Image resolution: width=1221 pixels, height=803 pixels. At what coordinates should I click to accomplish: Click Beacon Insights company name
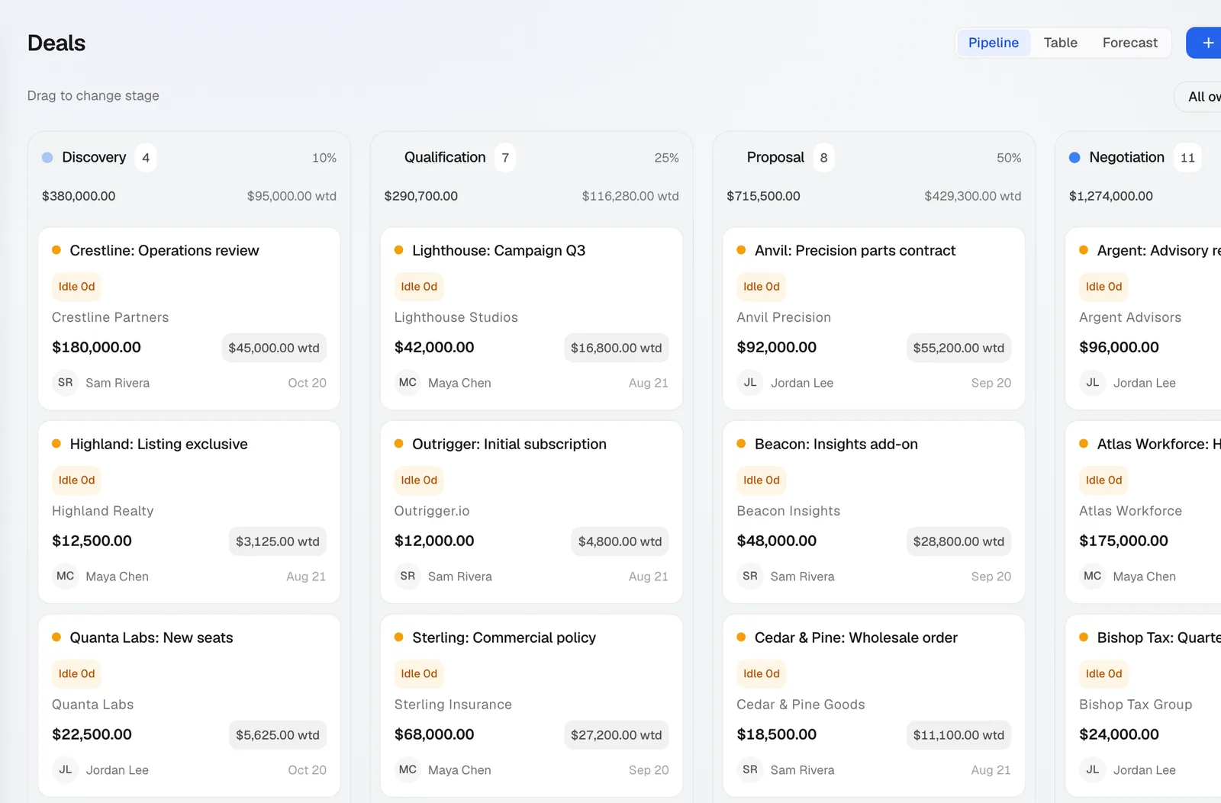788,511
